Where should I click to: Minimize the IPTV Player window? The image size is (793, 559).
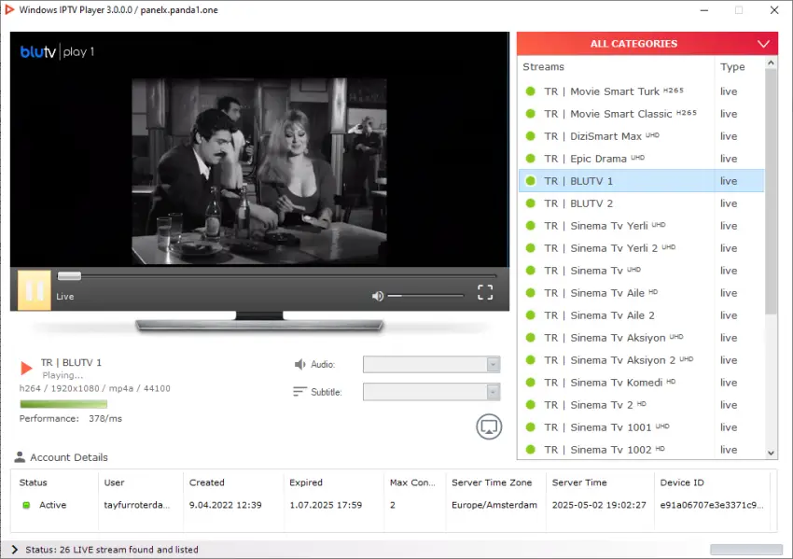[x=704, y=10]
